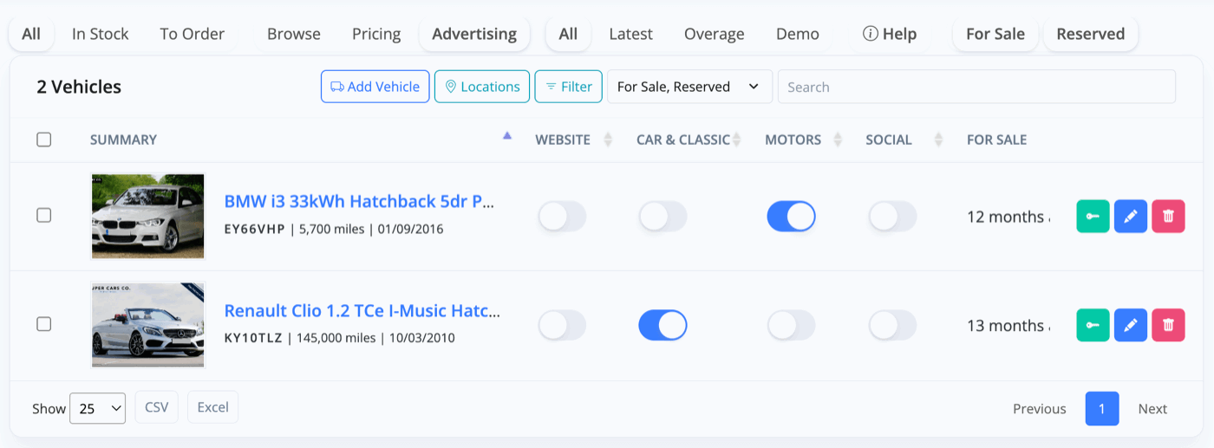The image size is (1214, 448).
Task: Turn off Car & Classic toggle for Renault Clio
Action: tap(662, 325)
